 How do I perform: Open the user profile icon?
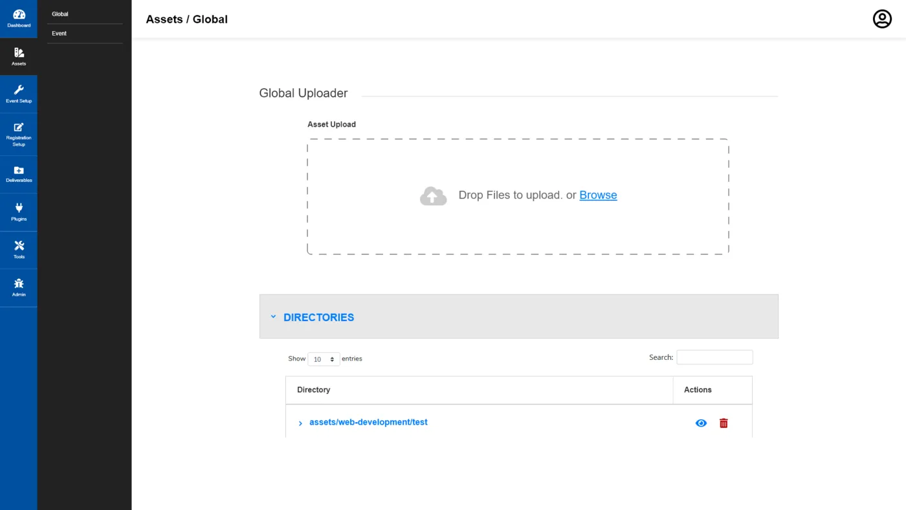(882, 19)
